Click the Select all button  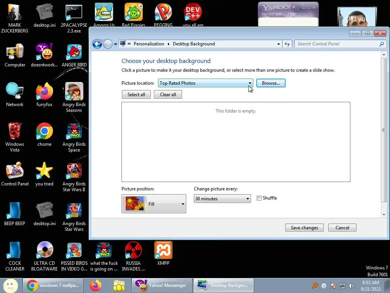click(136, 95)
